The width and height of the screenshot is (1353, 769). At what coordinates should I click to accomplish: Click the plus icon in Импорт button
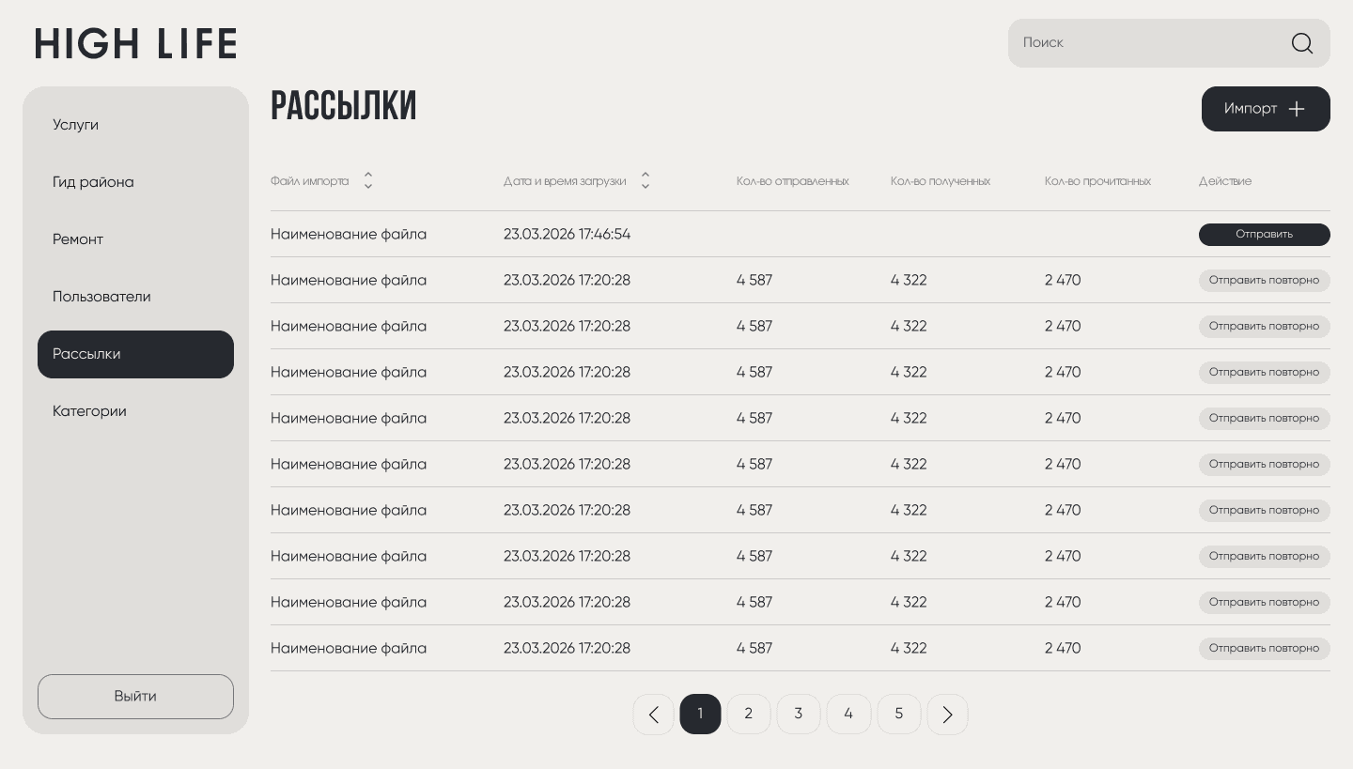(x=1297, y=109)
